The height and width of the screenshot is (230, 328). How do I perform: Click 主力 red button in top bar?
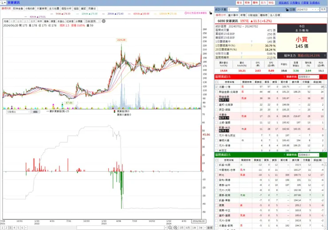pyautogui.click(x=263, y=3)
